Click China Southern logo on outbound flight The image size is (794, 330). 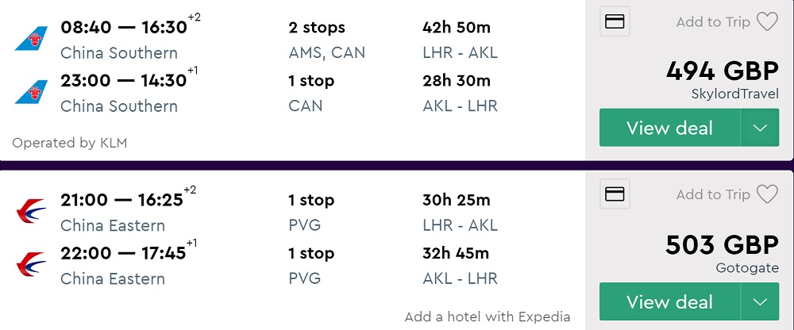tap(31, 39)
